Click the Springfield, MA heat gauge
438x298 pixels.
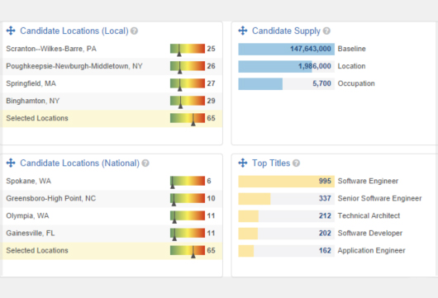coord(188,83)
